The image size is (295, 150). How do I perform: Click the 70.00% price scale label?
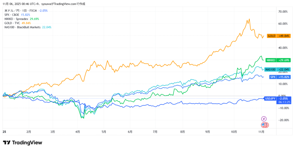tap(283, 12)
